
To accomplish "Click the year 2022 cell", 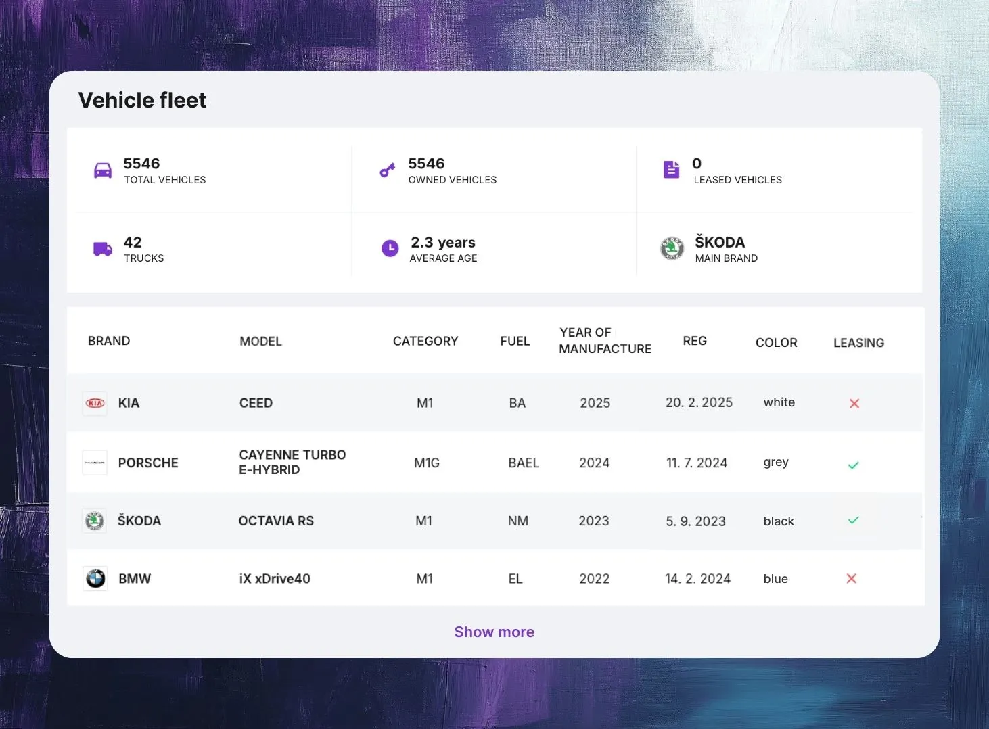I will [x=595, y=579].
